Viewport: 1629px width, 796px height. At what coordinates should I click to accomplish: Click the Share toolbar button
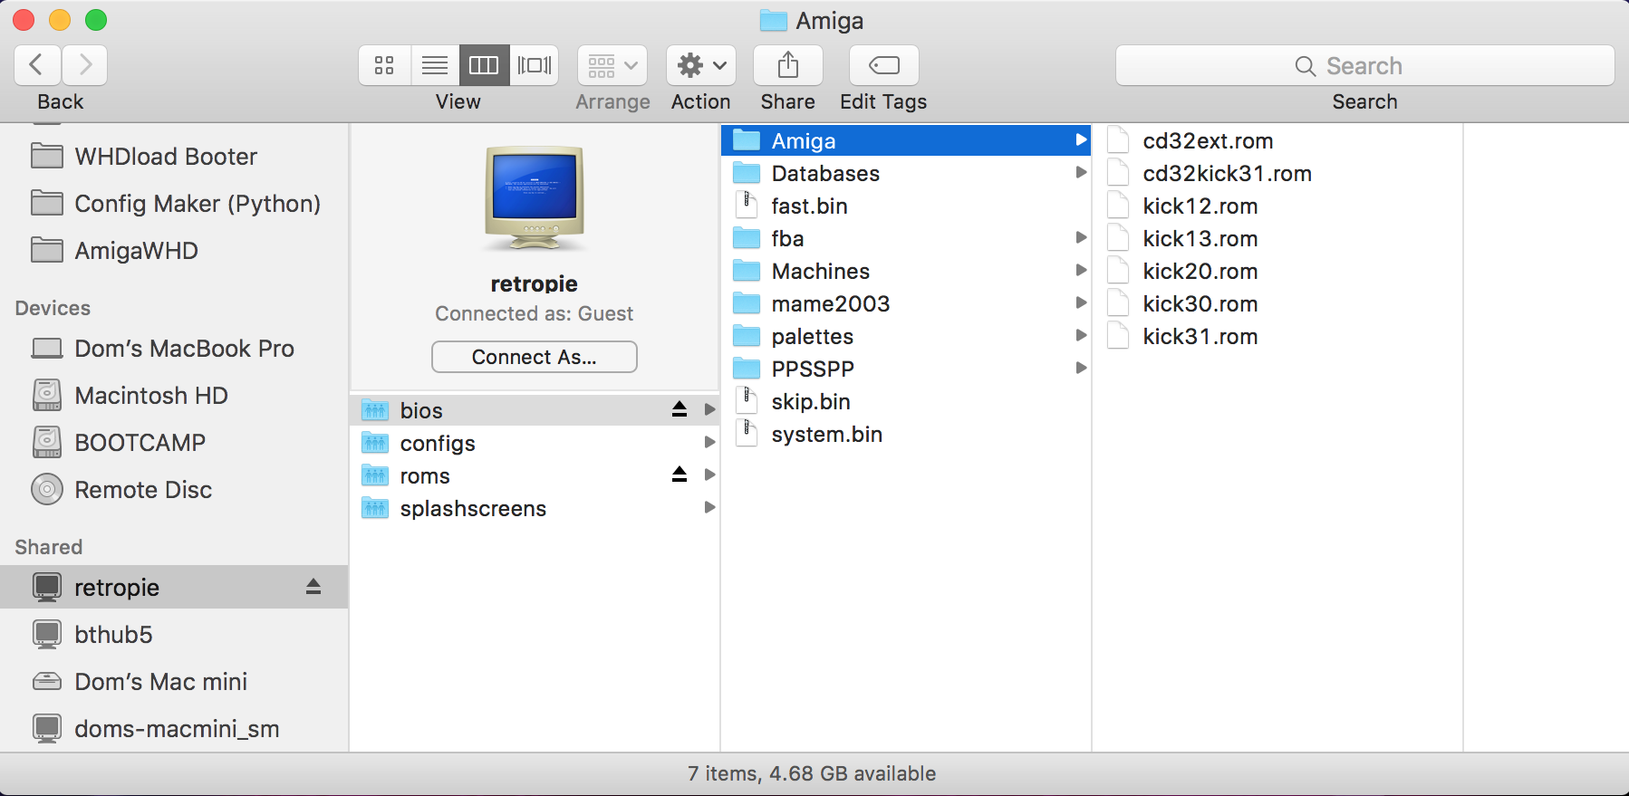788,65
